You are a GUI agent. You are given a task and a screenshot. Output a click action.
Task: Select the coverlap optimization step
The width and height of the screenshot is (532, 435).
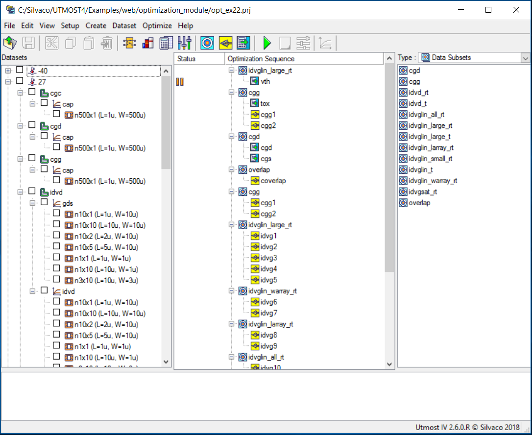273,181
